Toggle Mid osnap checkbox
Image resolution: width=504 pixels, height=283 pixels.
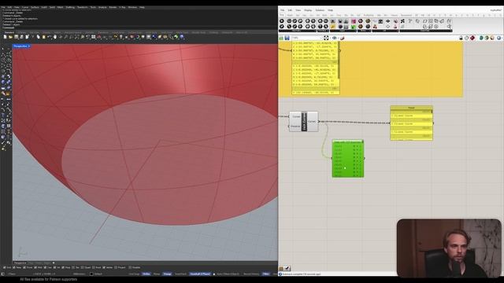(x=35, y=267)
